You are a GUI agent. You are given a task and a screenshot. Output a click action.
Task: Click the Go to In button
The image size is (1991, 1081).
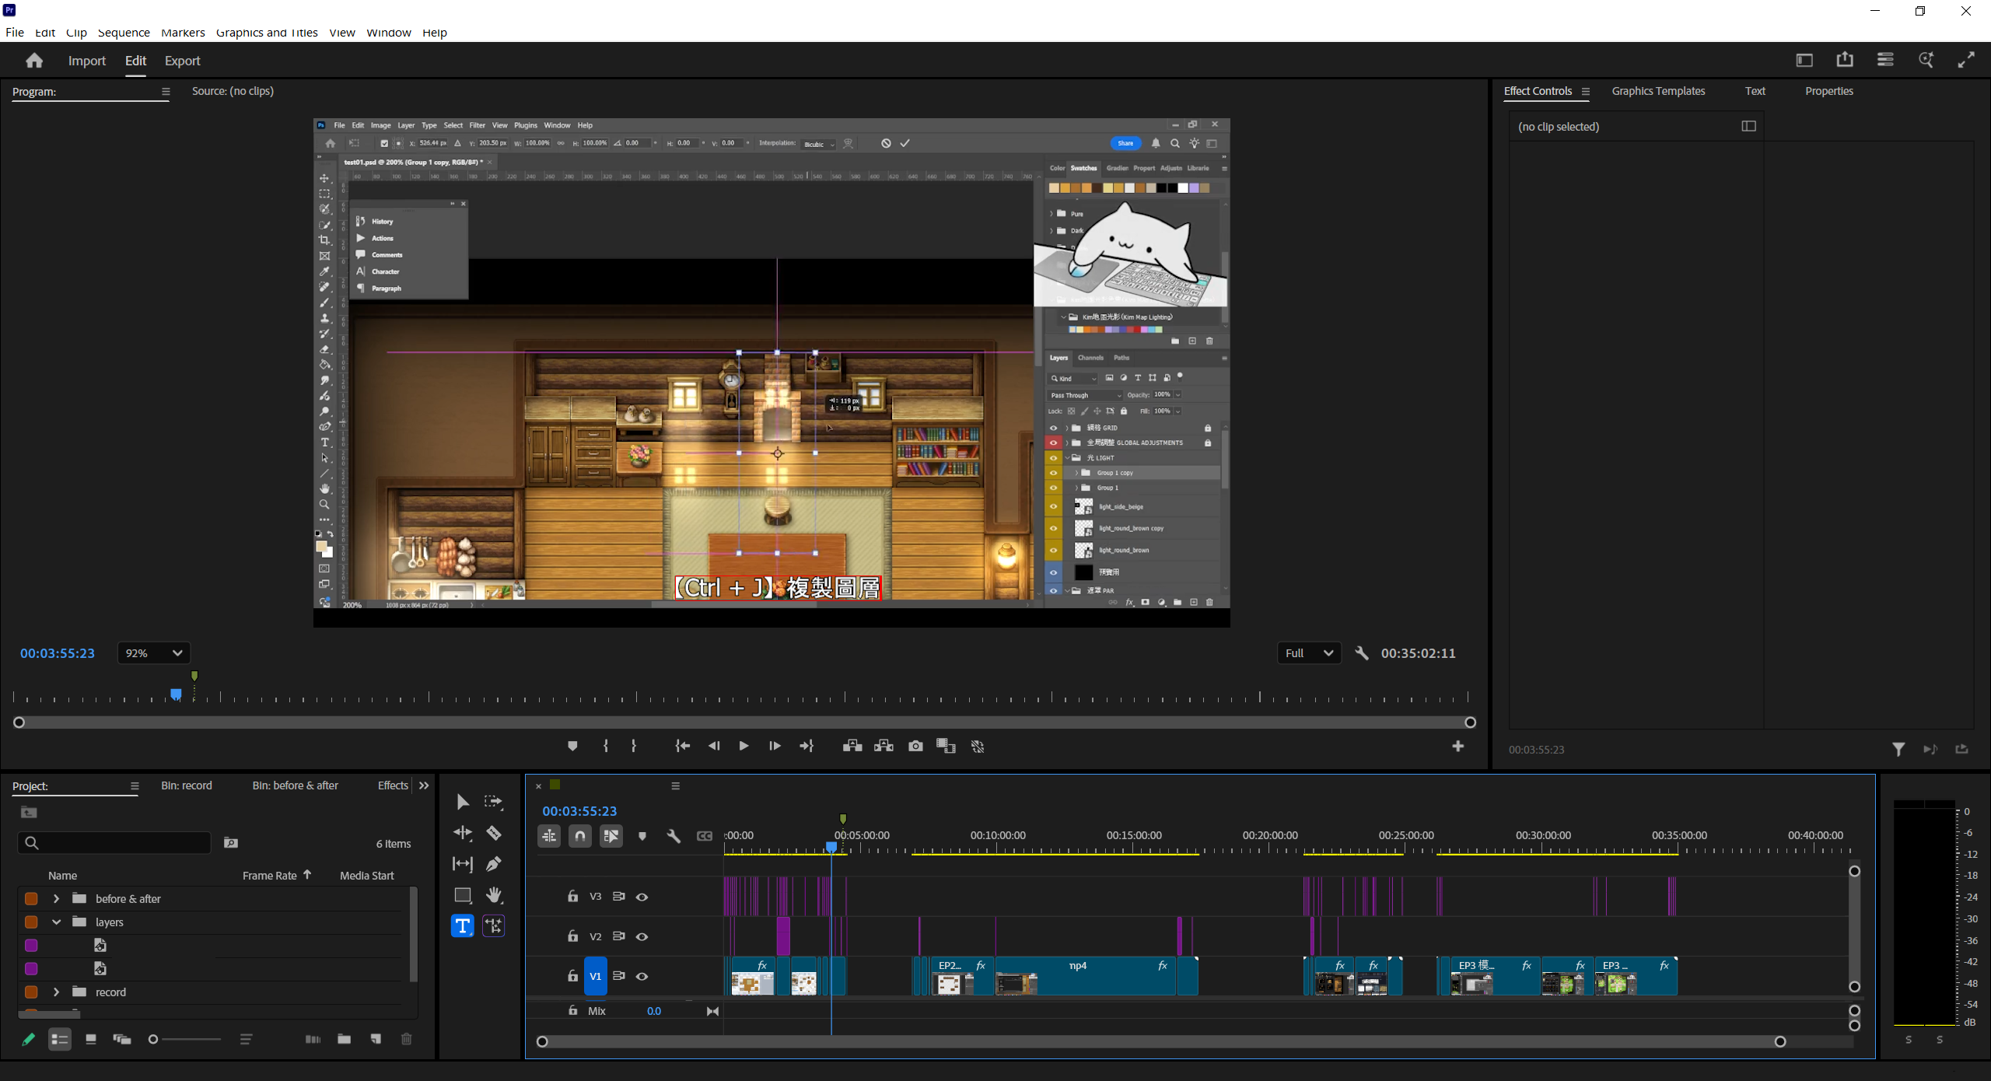coord(682,746)
